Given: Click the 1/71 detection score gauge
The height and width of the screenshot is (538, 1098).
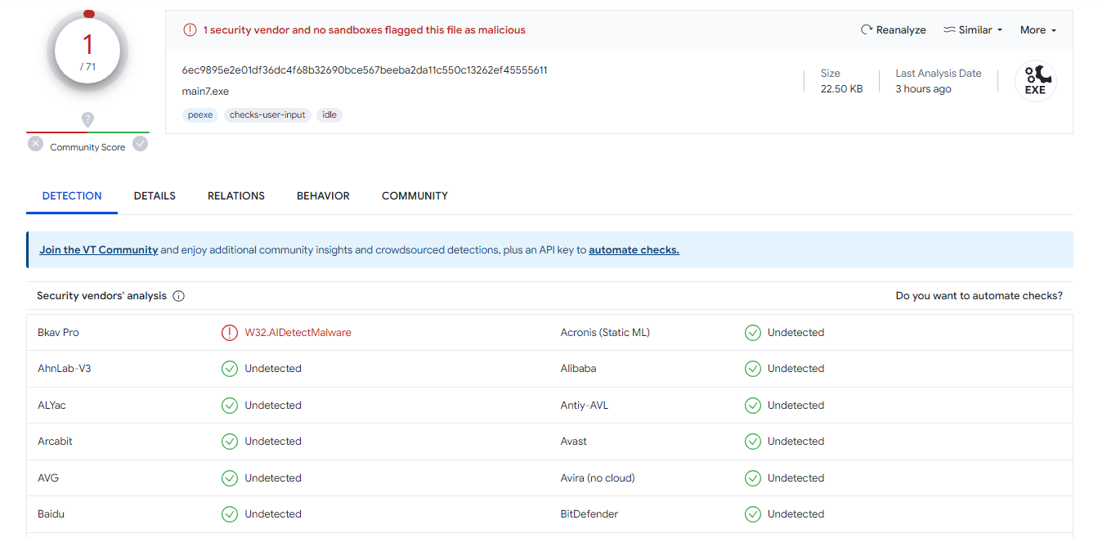Looking at the screenshot, I should [x=87, y=52].
